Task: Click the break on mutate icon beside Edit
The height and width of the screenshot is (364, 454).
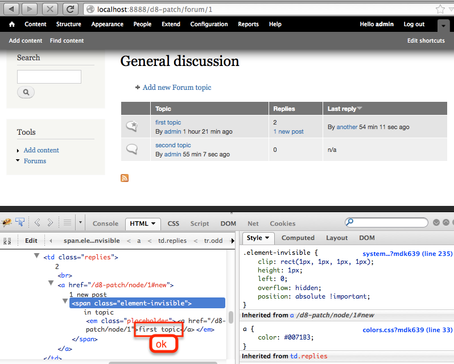Action: pyautogui.click(x=7, y=241)
